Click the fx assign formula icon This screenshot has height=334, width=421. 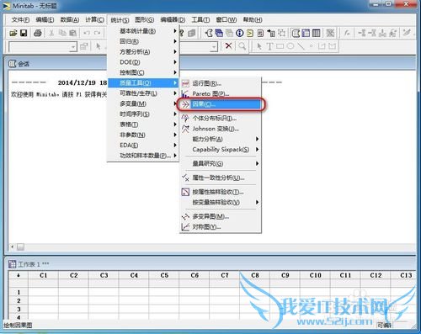coord(347,33)
